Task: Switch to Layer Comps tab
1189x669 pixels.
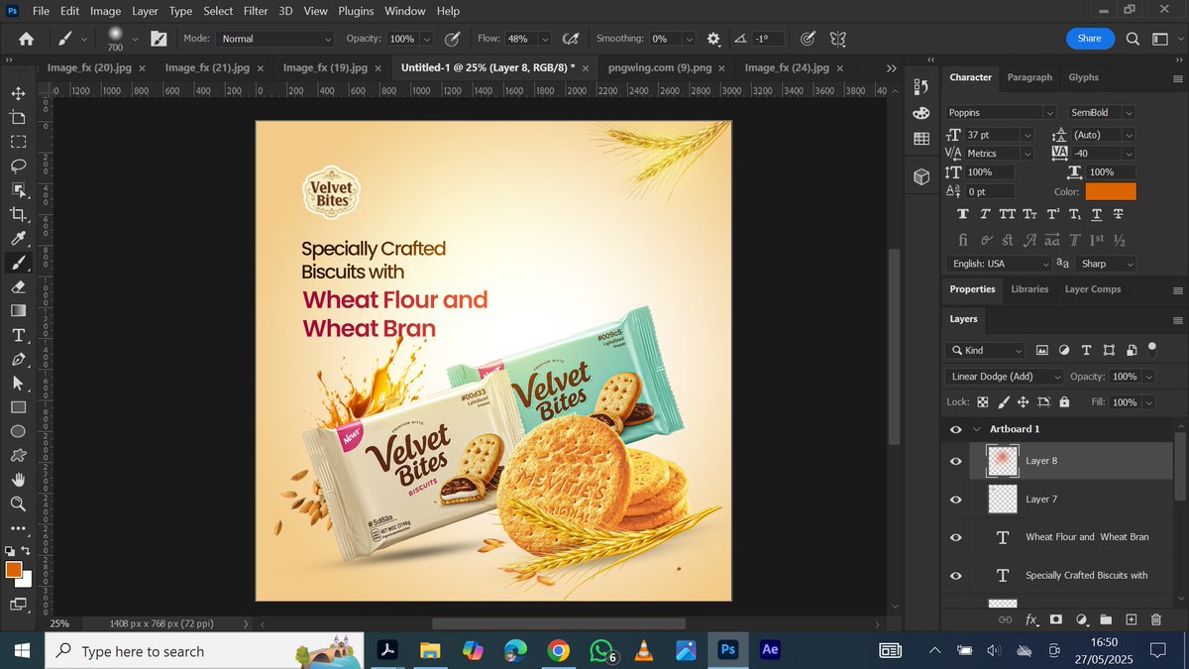Action: click(1093, 289)
